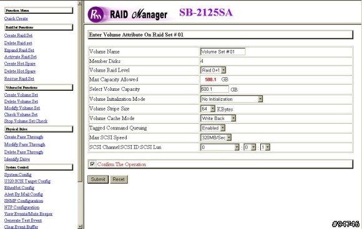This screenshot has height=229, width=362.
Task: Open the Create Volume Set link
Action: (x=21, y=95)
